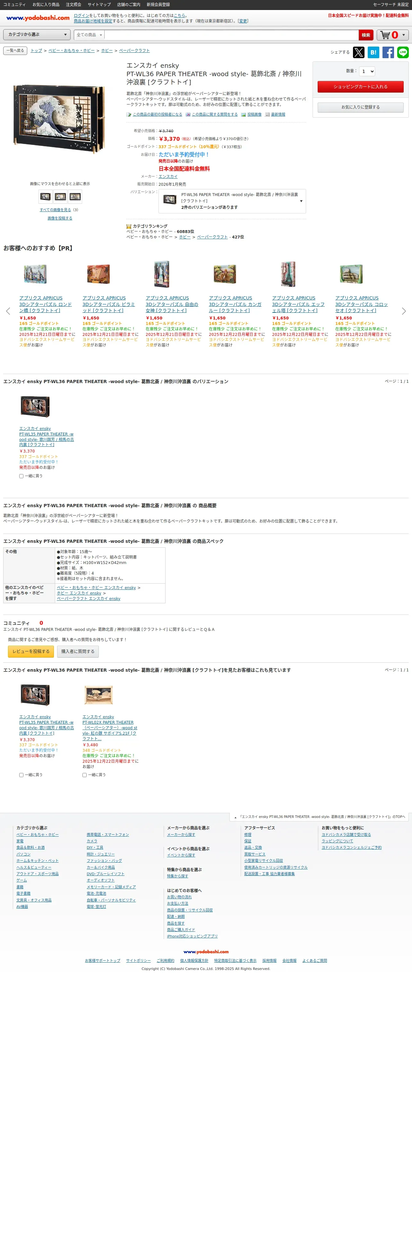Click Colosseo puzzle image
The height and width of the screenshot is (1238, 412).
(x=352, y=274)
